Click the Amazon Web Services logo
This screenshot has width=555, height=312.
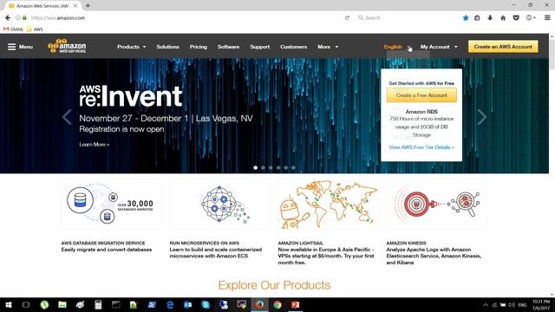coord(67,46)
